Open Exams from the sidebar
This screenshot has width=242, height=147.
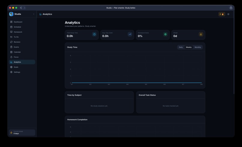point(22,47)
